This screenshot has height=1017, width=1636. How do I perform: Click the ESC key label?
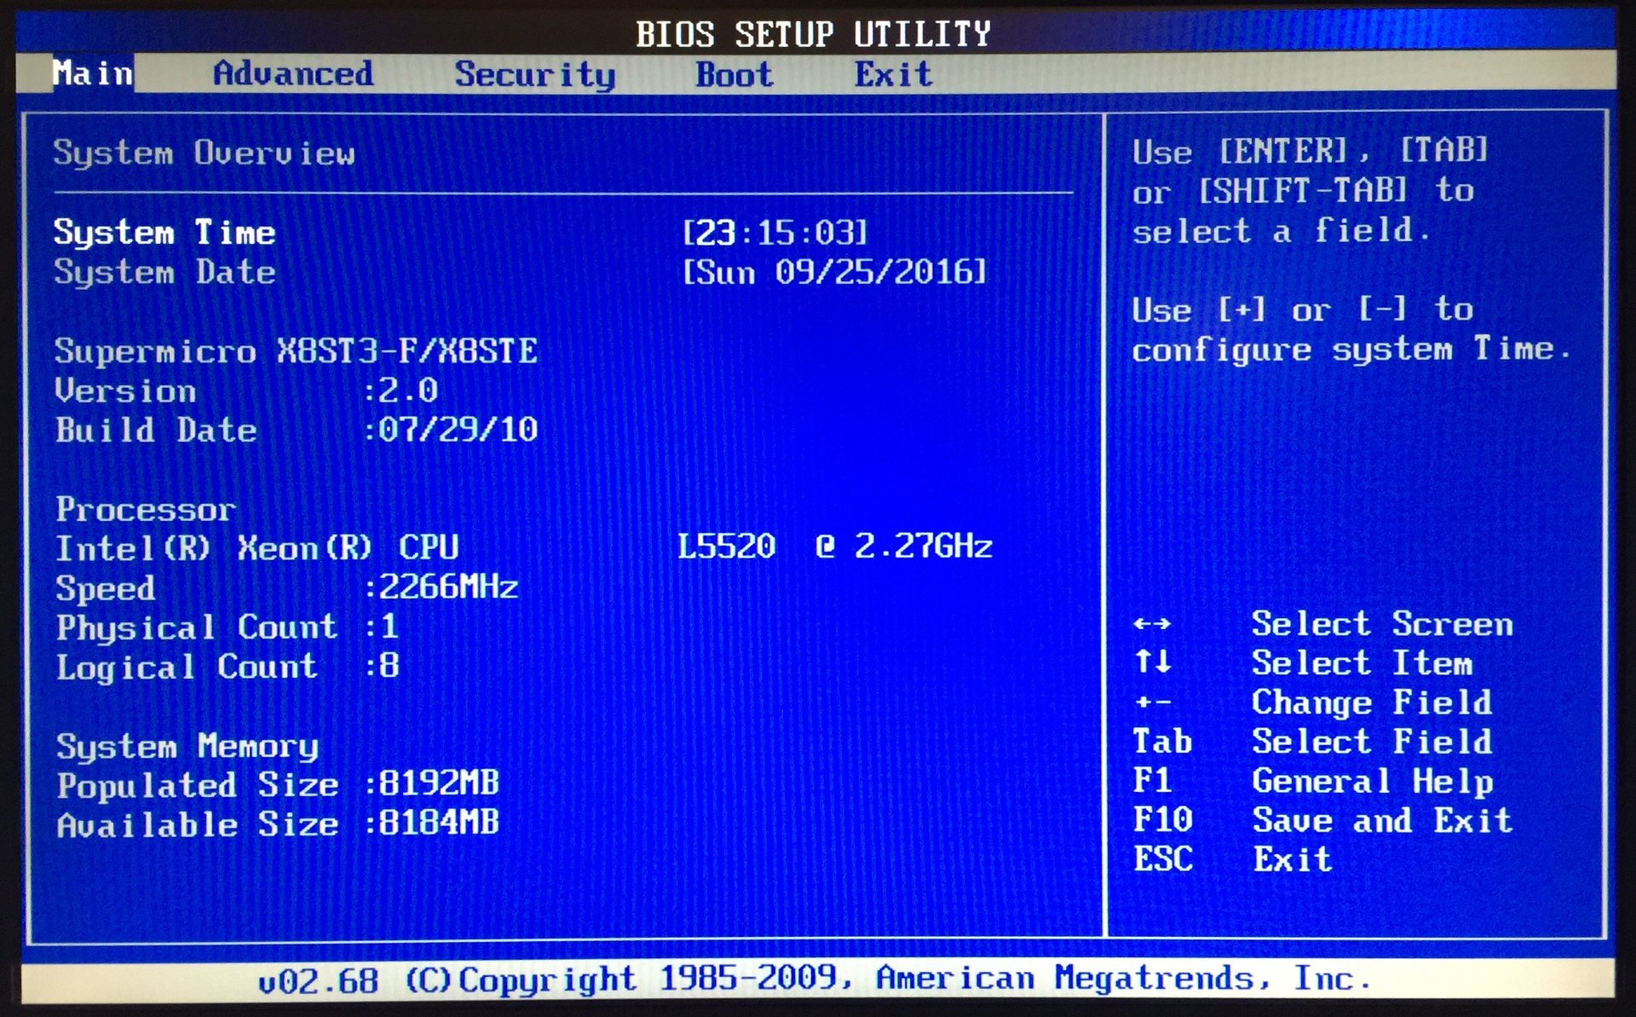(x=1162, y=859)
